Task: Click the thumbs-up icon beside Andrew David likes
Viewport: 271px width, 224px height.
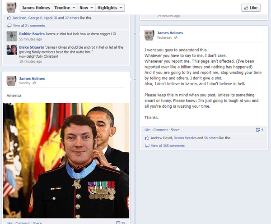Action: tap(147, 138)
